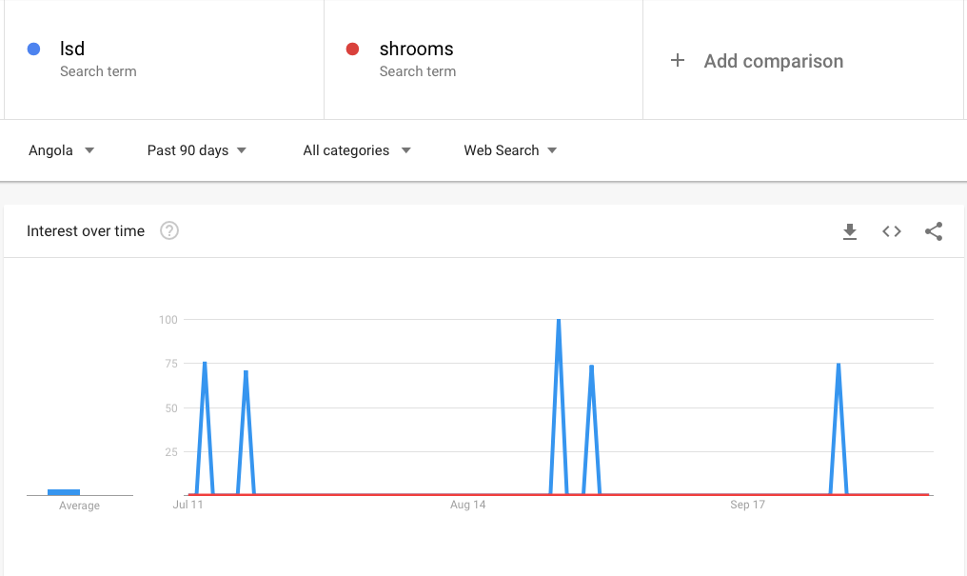967x576 pixels.
Task: Click the blue Average bar
Action: pyautogui.click(x=64, y=491)
